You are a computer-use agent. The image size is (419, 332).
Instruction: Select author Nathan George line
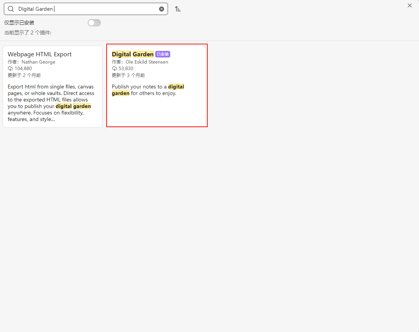pyautogui.click(x=31, y=62)
